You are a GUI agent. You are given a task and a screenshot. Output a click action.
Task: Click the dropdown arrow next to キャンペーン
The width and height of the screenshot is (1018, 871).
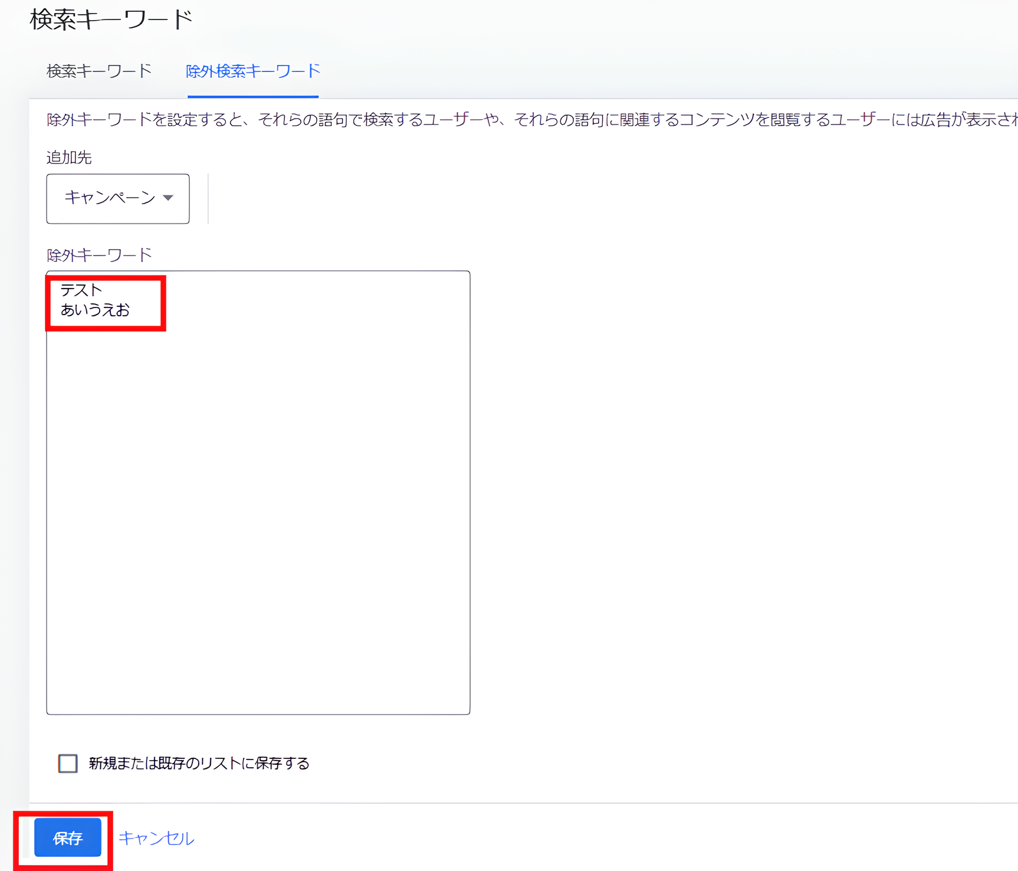coord(169,199)
